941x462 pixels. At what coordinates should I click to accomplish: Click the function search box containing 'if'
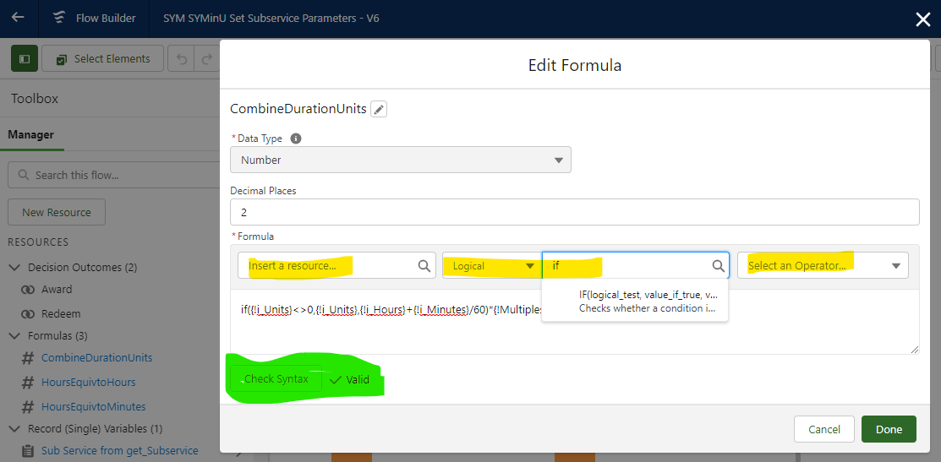(636, 265)
